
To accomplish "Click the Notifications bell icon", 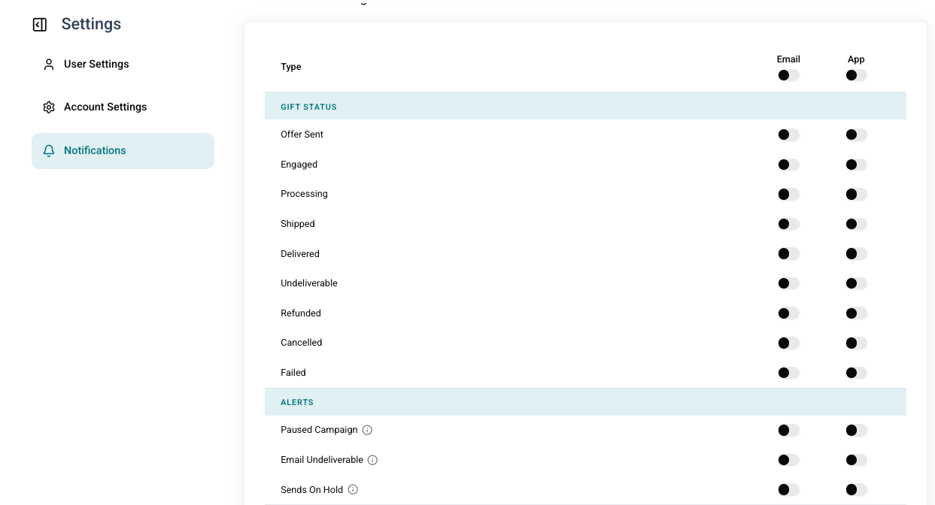I will tap(49, 151).
